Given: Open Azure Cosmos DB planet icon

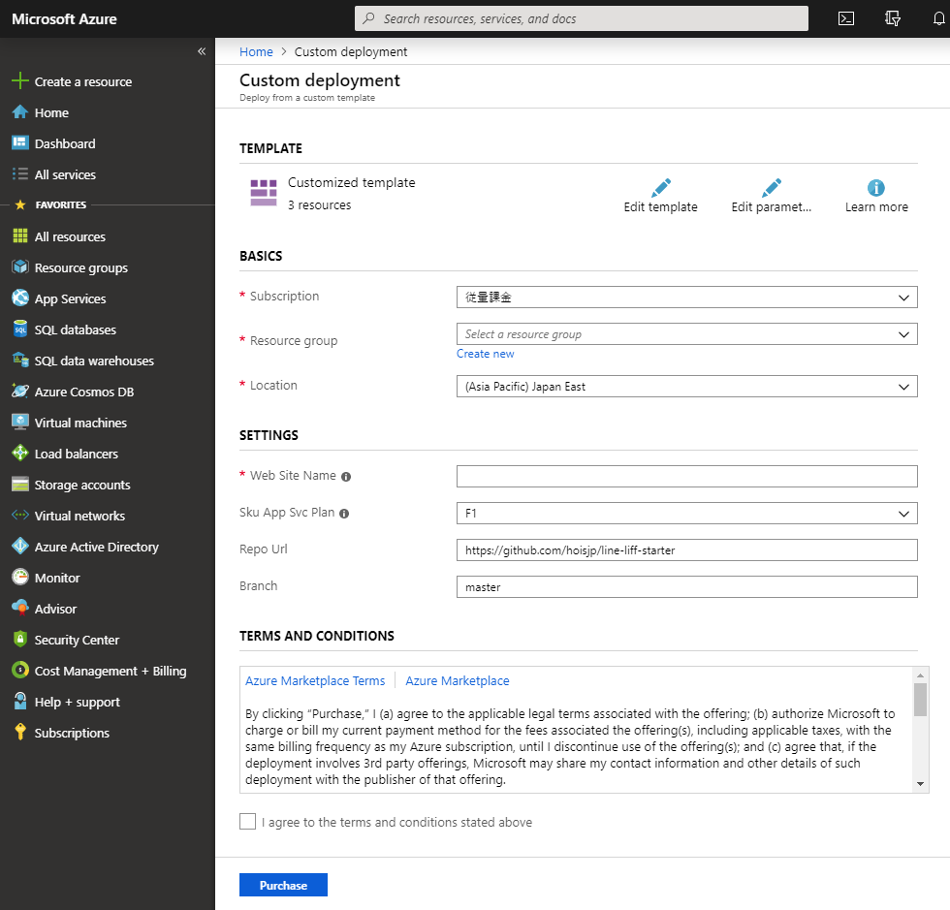Looking at the screenshot, I should [20, 392].
